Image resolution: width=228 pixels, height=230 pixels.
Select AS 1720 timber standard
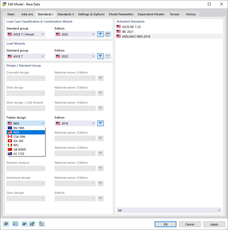(26, 154)
